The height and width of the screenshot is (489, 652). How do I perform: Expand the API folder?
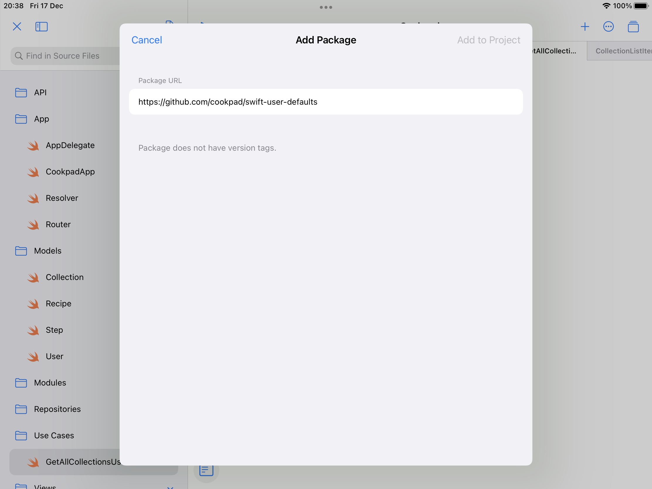[40, 93]
